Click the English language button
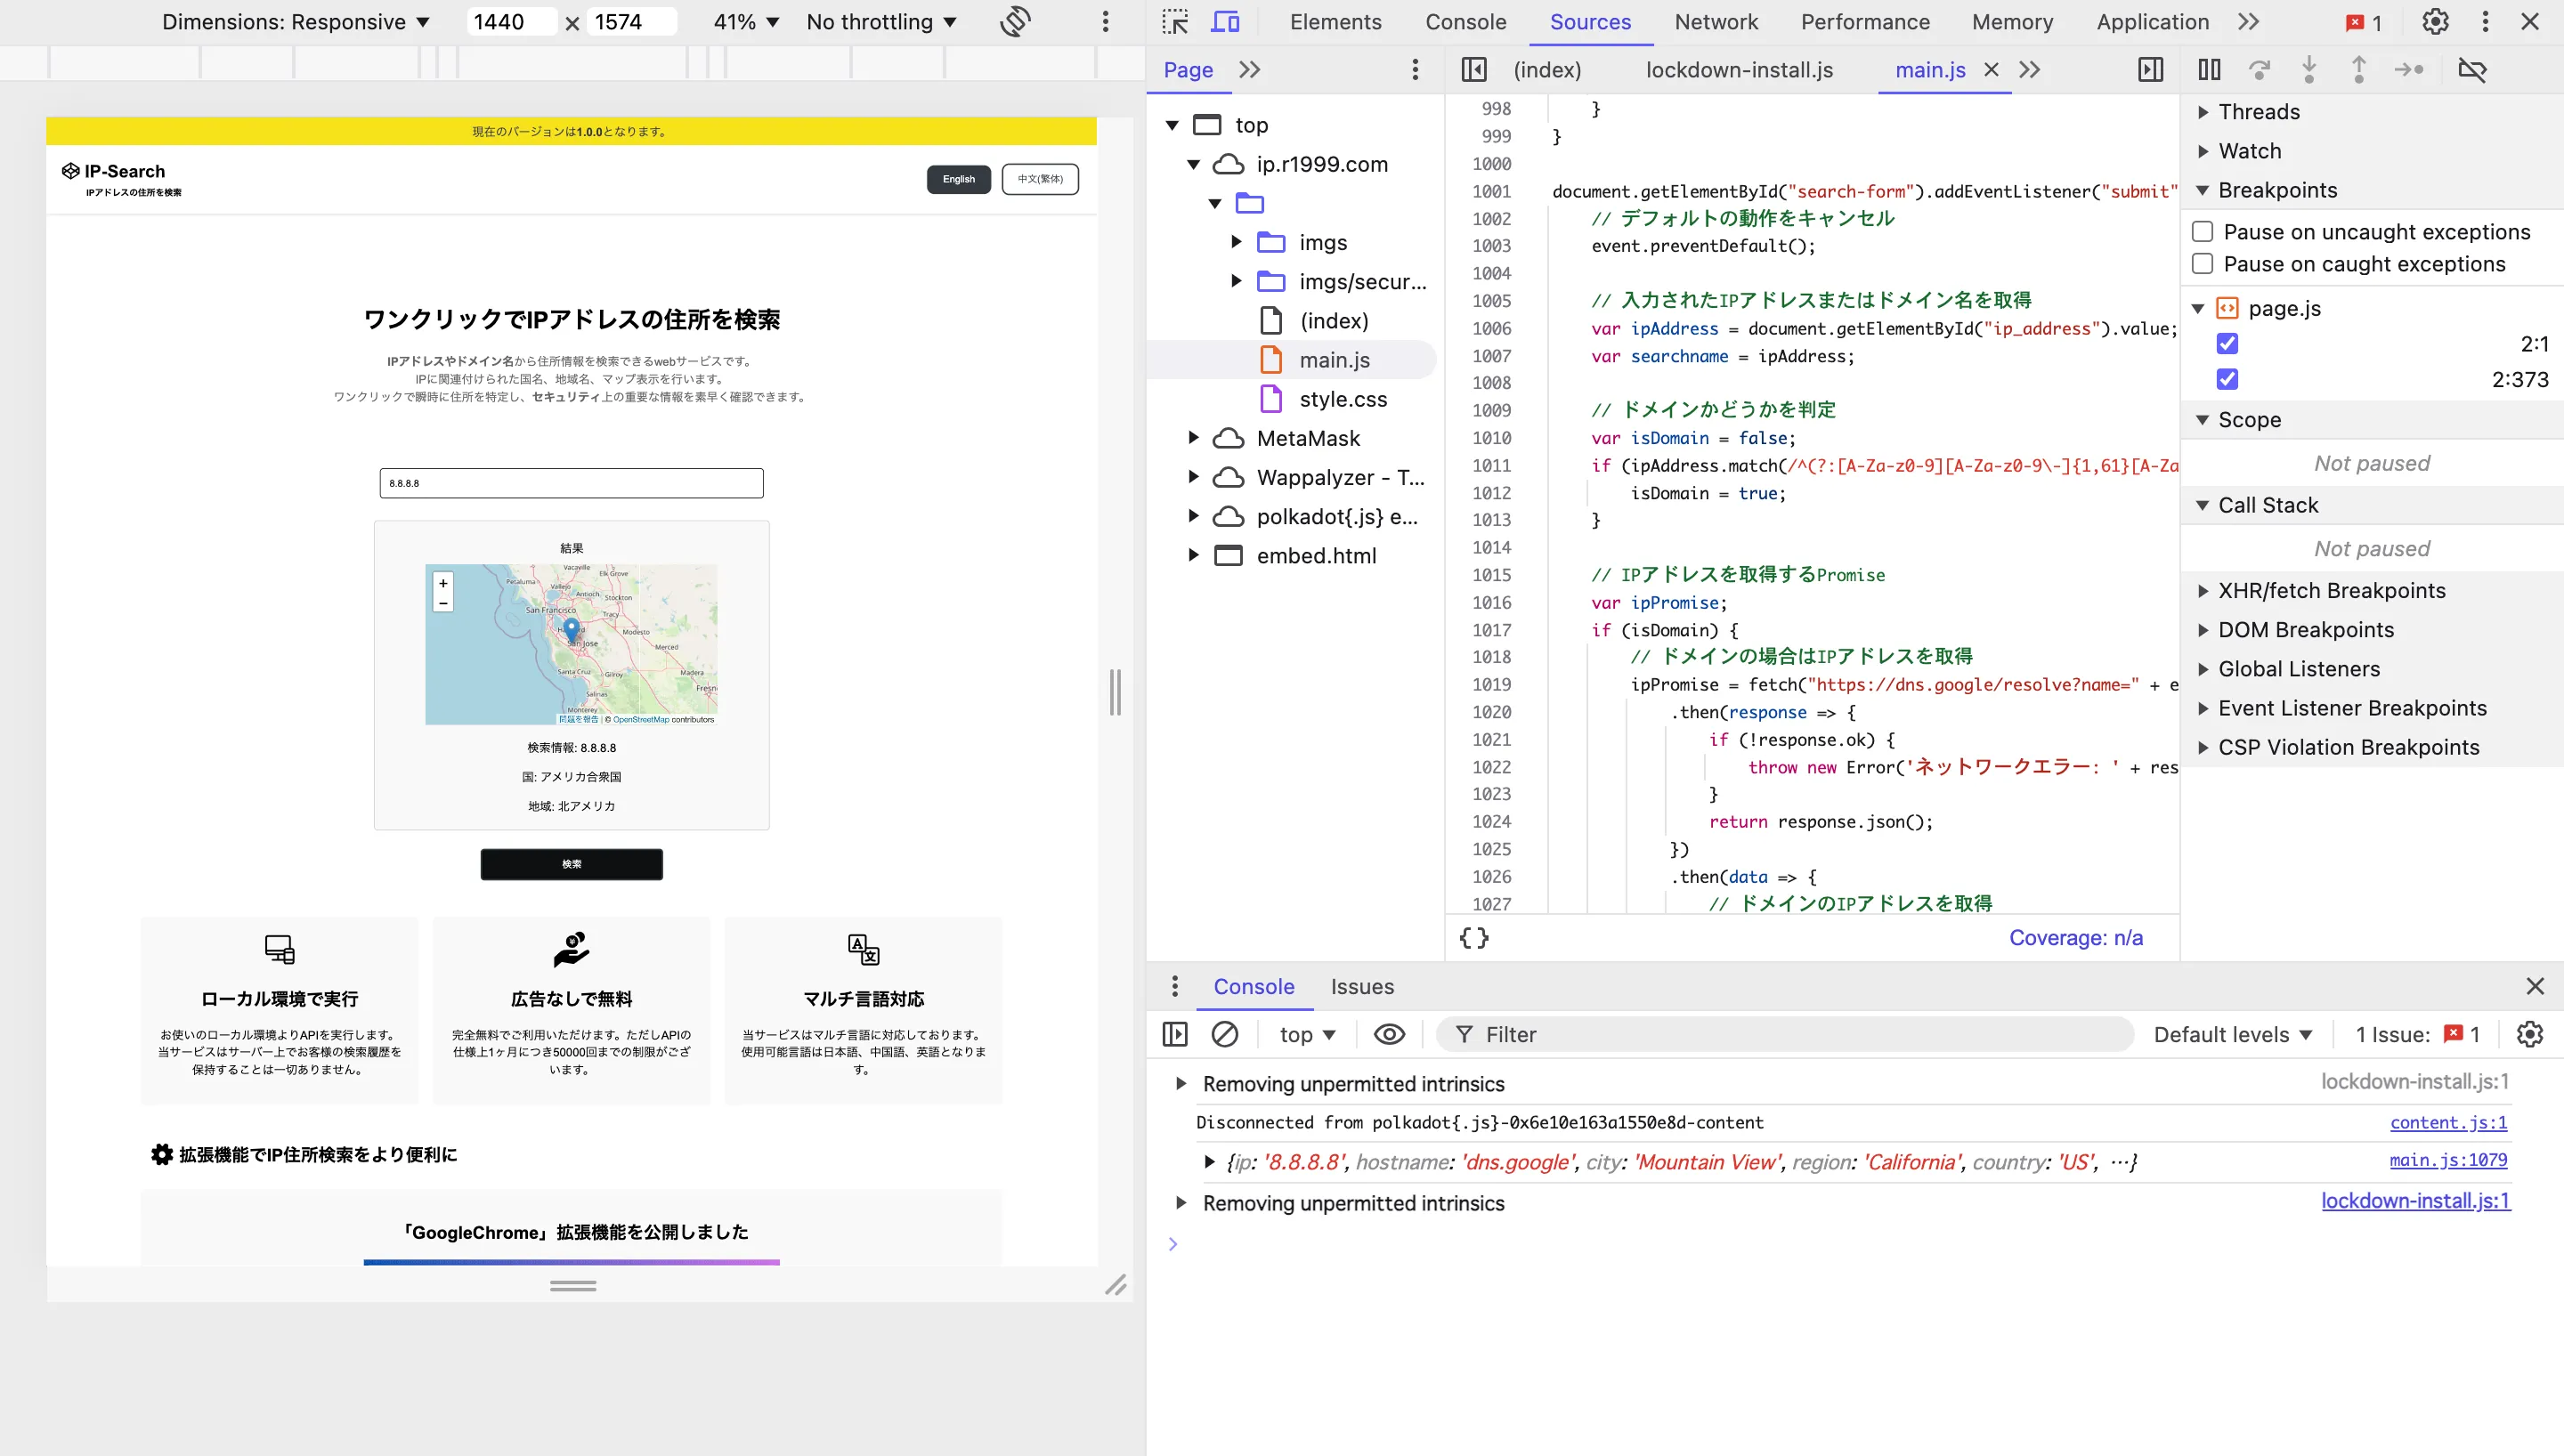Image resolution: width=2564 pixels, height=1456 pixels. [958, 179]
